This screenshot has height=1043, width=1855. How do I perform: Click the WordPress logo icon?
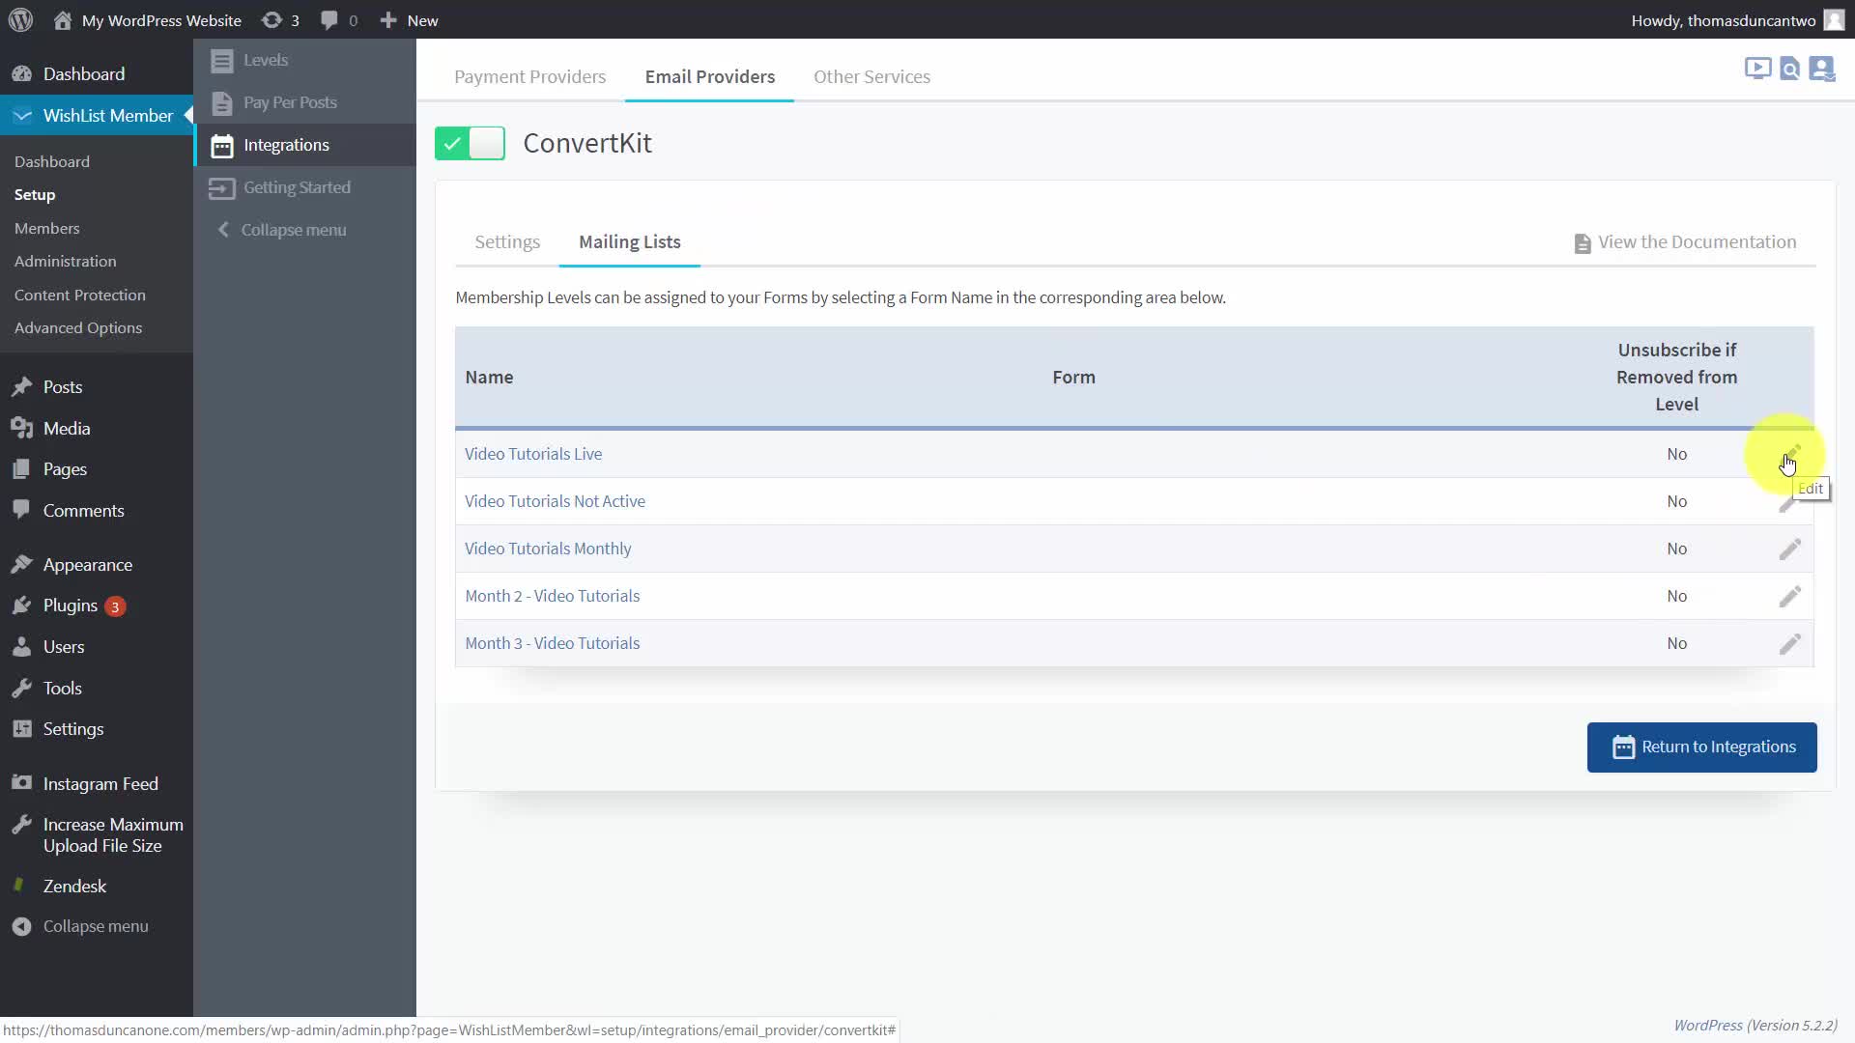20,20
